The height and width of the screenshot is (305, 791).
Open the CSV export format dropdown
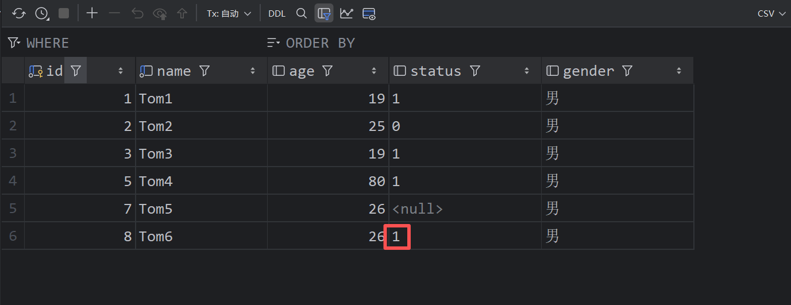[771, 13]
